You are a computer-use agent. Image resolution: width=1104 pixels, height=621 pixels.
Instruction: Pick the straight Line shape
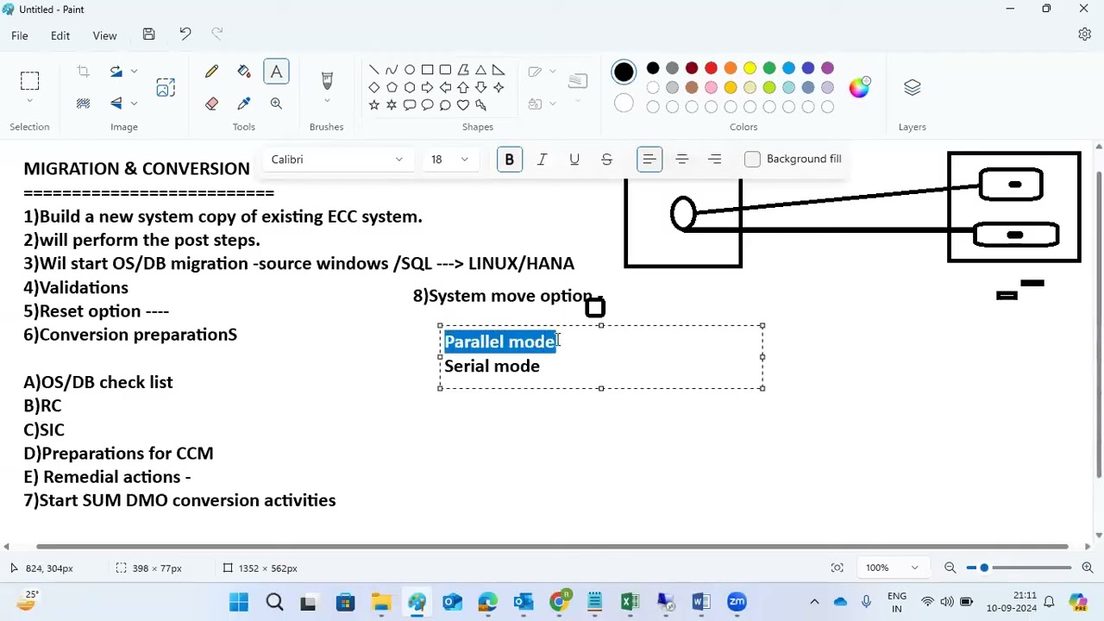pyautogui.click(x=373, y=70)
